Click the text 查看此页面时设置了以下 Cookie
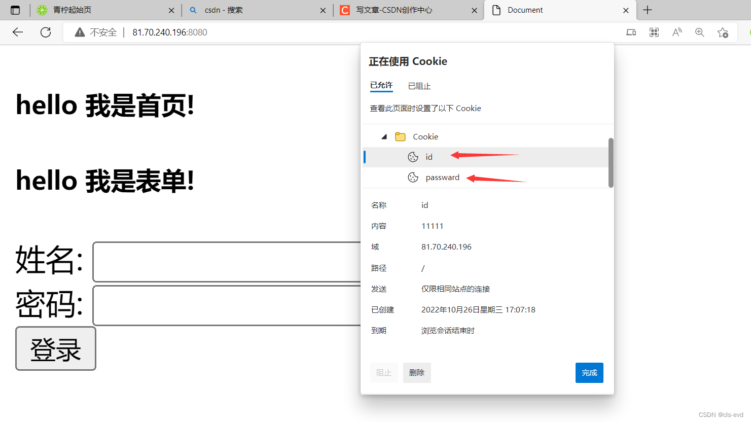Viewport: 751px width, 422px height. pos(425,109)
